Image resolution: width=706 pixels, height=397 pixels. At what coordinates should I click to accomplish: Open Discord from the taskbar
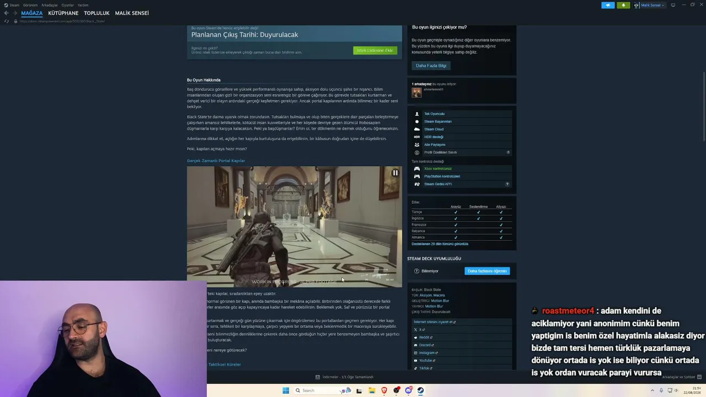click(408, 390)
